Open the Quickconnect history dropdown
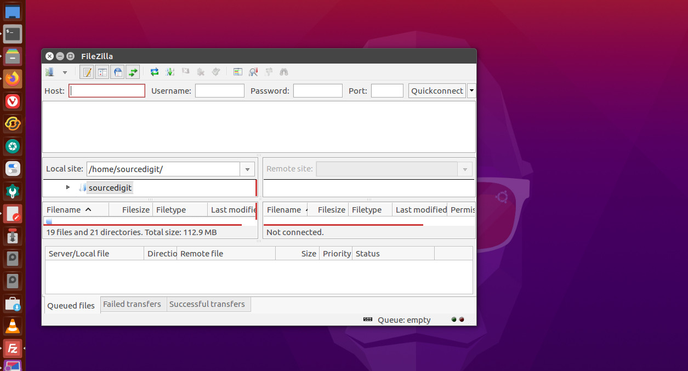The height and width of the screenshot is (371, 688). point(471,90)
